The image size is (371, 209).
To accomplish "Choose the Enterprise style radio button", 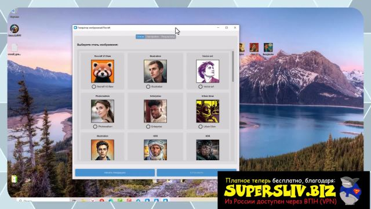I will [148, 127].
